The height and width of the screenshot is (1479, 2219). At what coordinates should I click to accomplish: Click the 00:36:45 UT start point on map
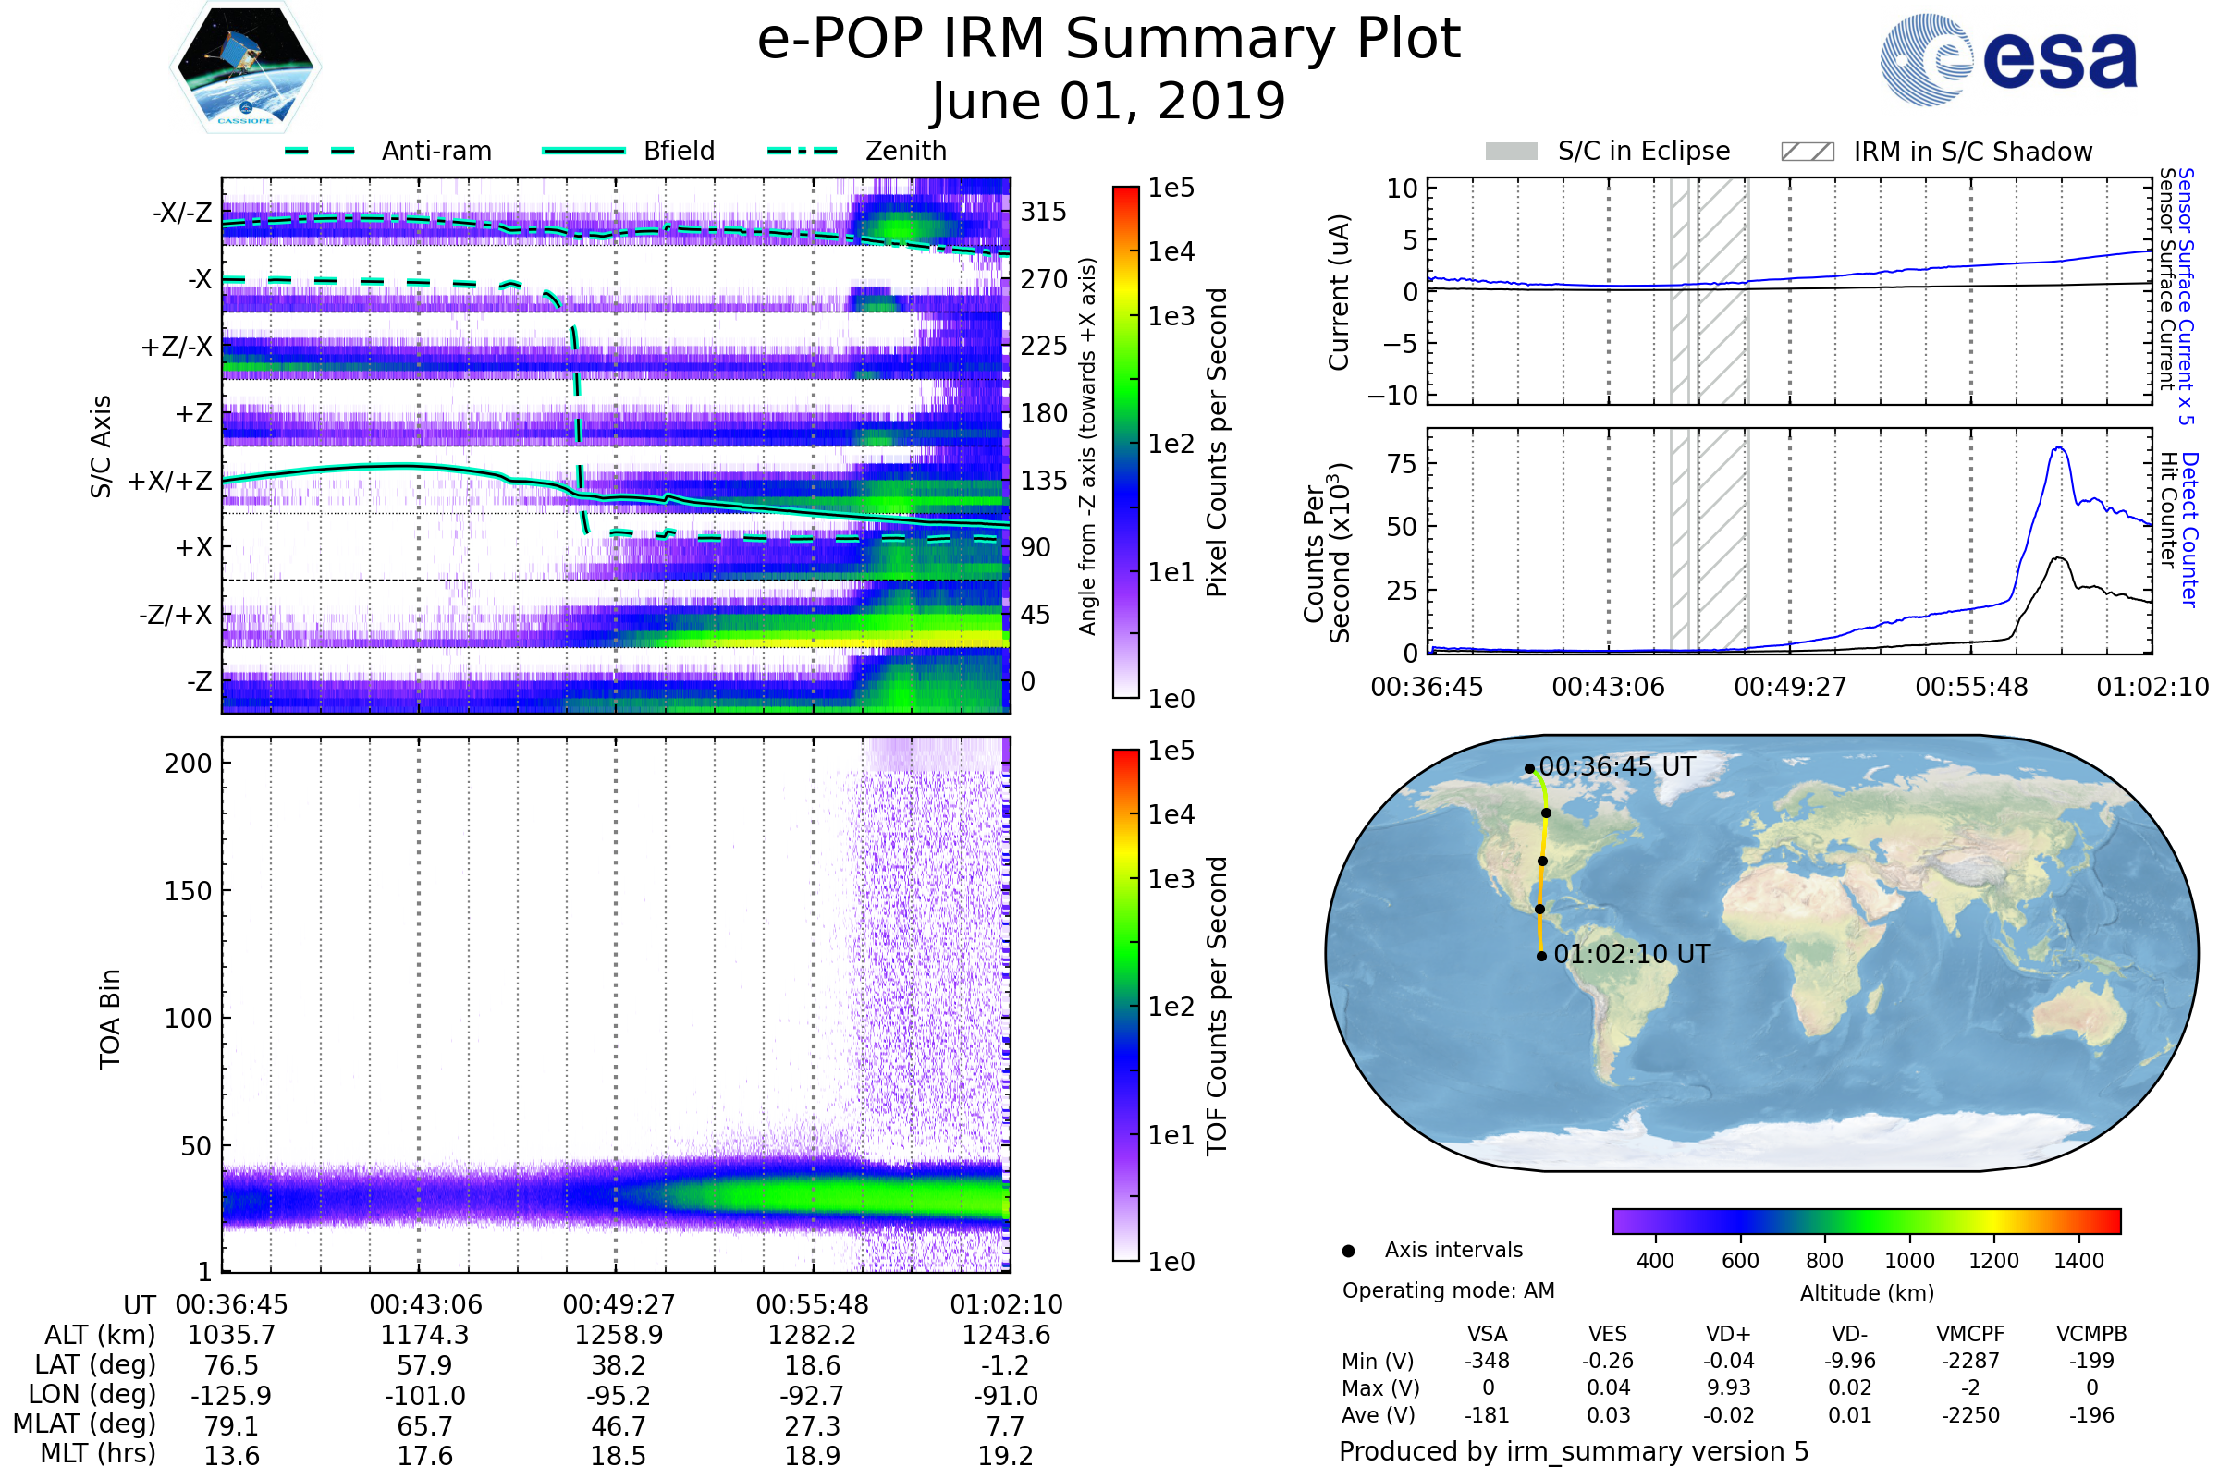pos(1529,769)
